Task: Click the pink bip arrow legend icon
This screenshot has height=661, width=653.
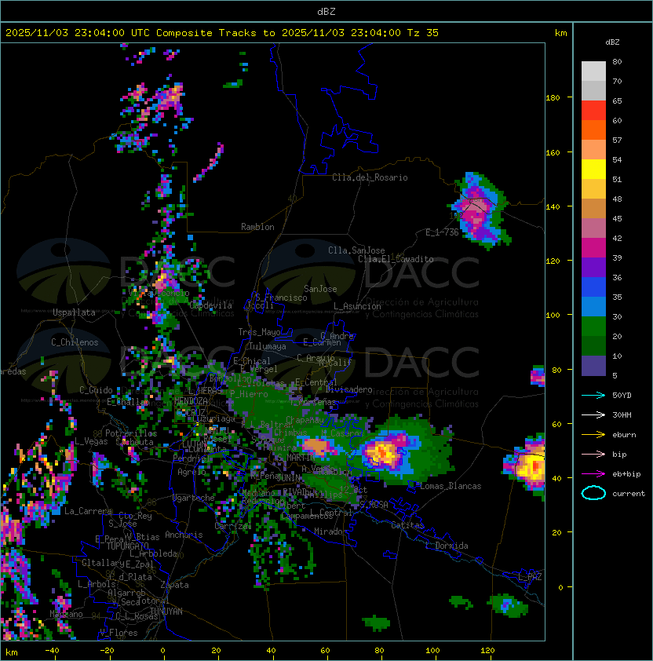Action: pos(593,455)
